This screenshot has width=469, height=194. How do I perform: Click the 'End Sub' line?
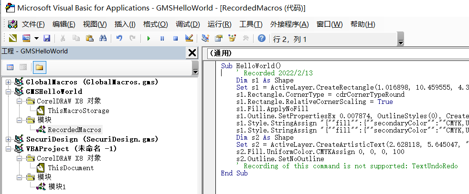coord(234,174)
